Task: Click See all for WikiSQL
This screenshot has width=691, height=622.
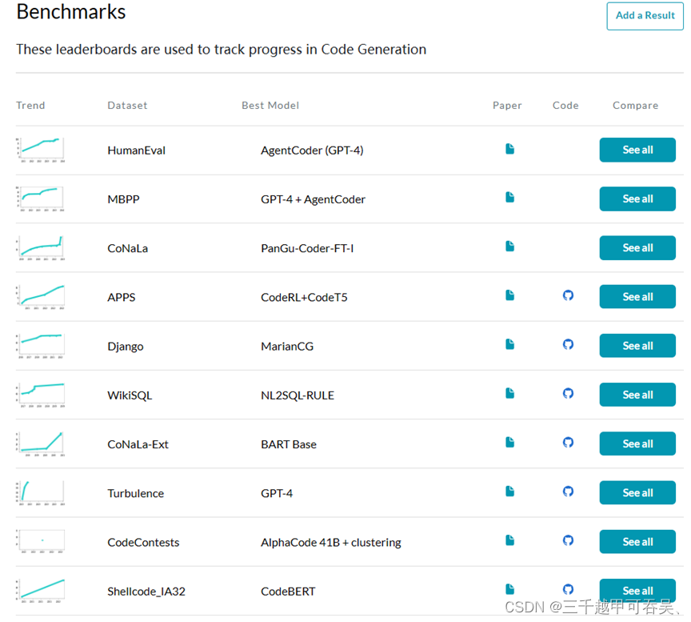Action: point(637,395)
